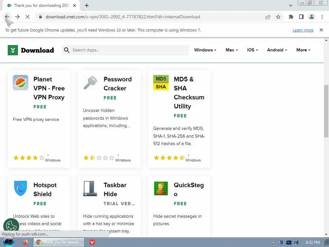Viewport: 329px width, 247px height.
Task: Dismiss the Windows 7 update notice
Action: tap(321, 30)
